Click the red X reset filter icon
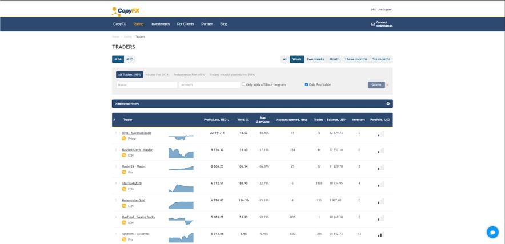 (387, 85)
